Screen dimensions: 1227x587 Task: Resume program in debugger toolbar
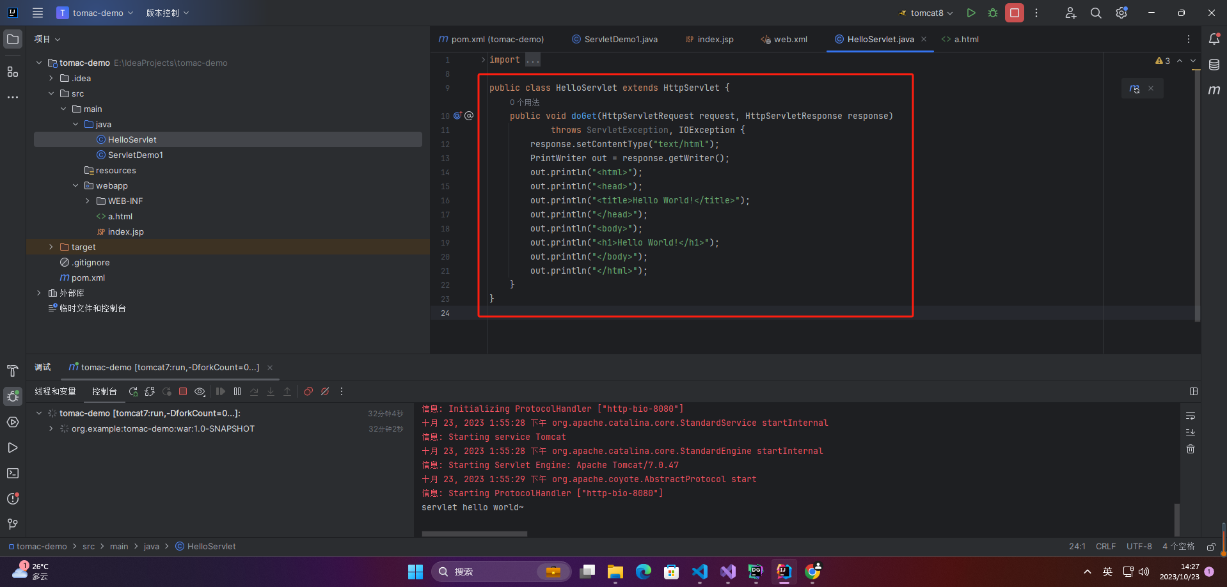(221, 391)
